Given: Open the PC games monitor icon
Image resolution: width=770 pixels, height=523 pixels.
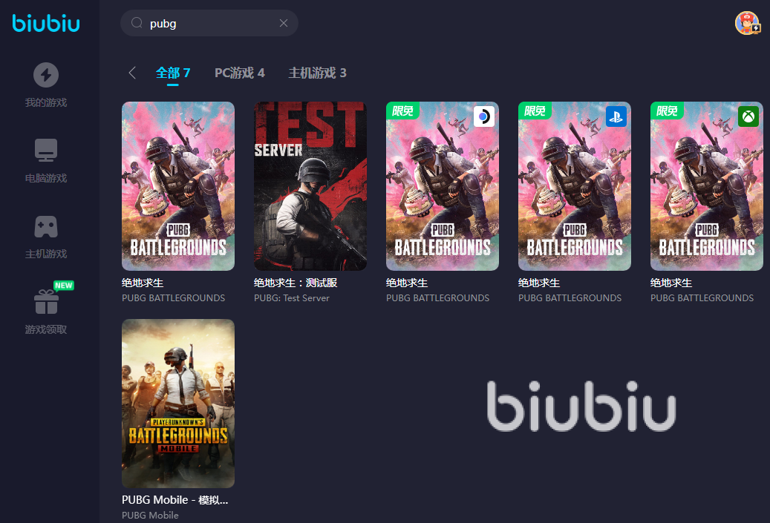Looking at the screenshot, I should click(46, 150).
